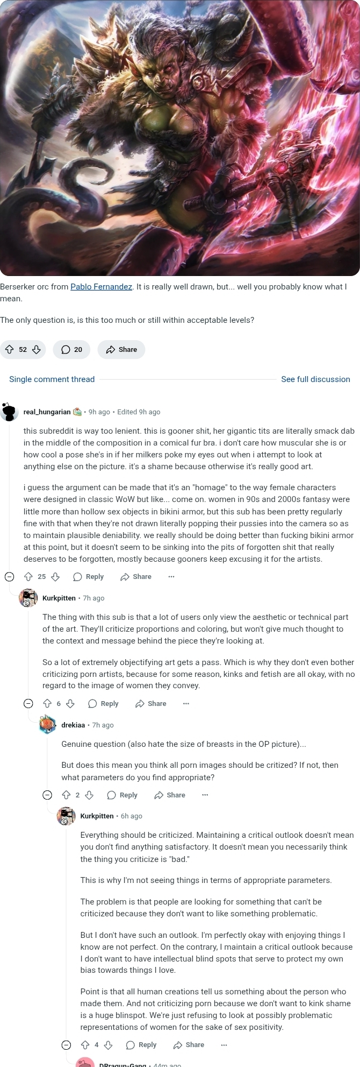
Task: Downvote real_hungarian's comment with 25 points
Action: click(55, 577)
